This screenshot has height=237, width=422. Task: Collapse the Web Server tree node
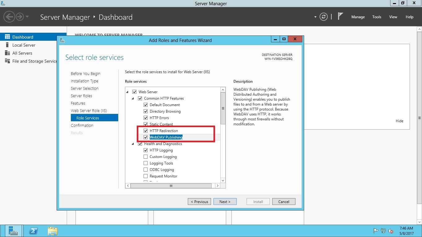127,92
